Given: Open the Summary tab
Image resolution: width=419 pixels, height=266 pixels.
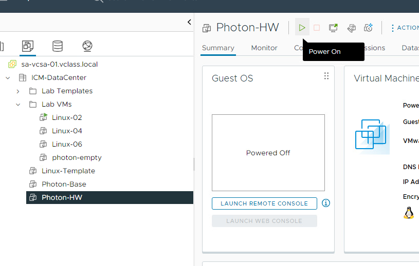Looking at the screenshot, I should tap(218, 48).
